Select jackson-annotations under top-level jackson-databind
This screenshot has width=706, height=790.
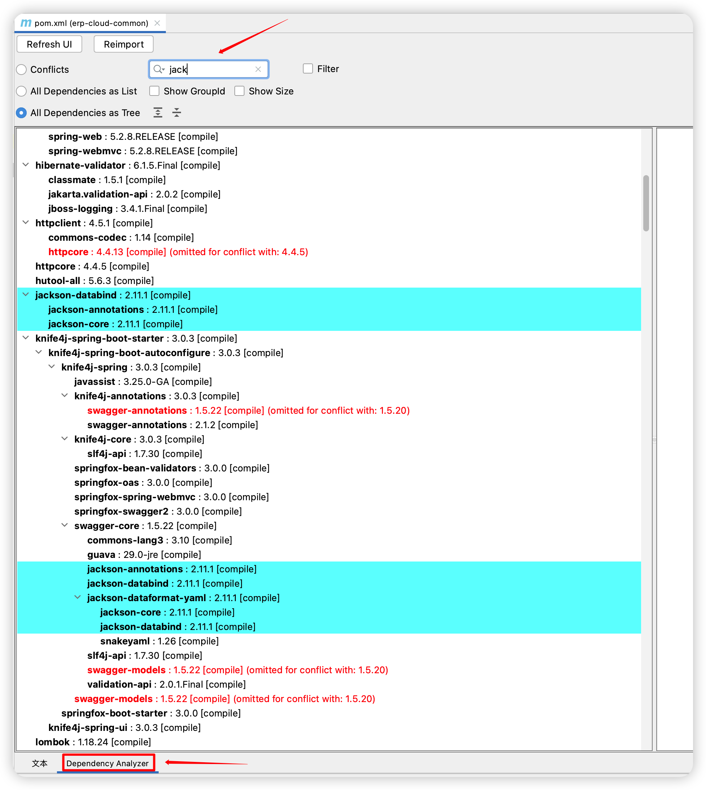pos(133,309)
